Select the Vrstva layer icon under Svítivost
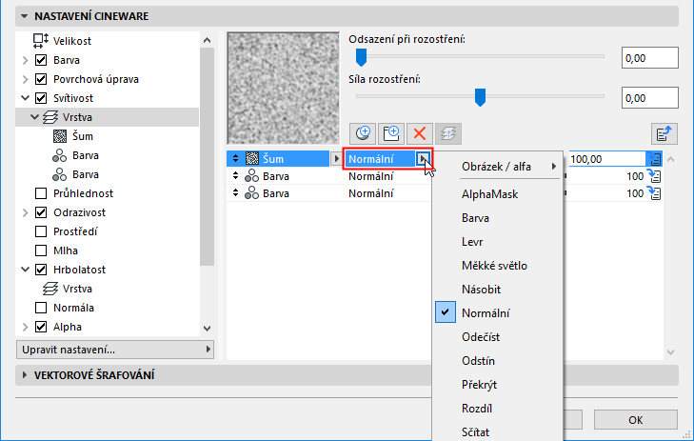 pos(50,117)
